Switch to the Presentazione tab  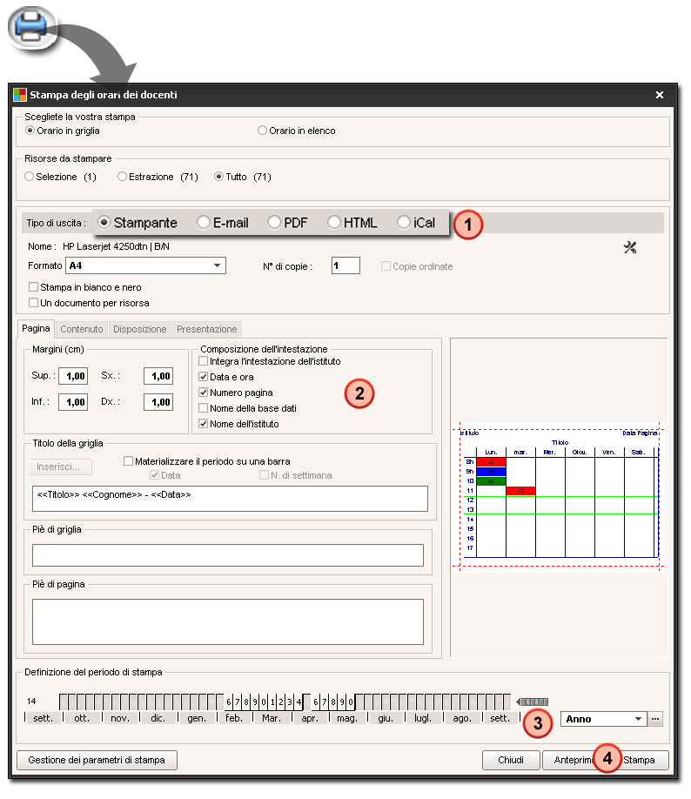pos(207,329)
